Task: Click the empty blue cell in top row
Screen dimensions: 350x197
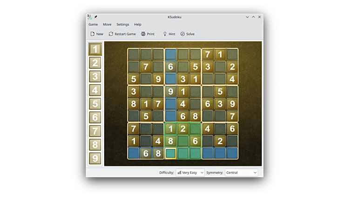Action: (x=171, y=54)
